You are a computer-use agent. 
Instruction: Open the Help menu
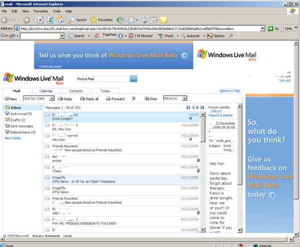point(68,11)
